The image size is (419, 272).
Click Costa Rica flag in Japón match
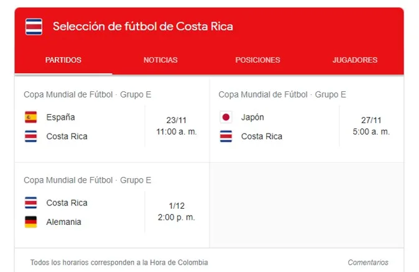tap(226, 136)
